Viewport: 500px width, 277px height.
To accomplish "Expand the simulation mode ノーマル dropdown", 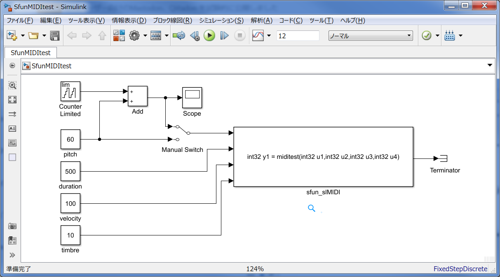I will [371, 36].
